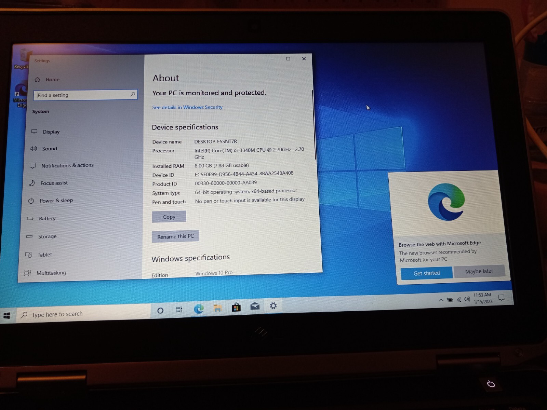Viewport: 547px width, 410px height.
Task: Open Battery settings
Action: click(x=47, y=219)
